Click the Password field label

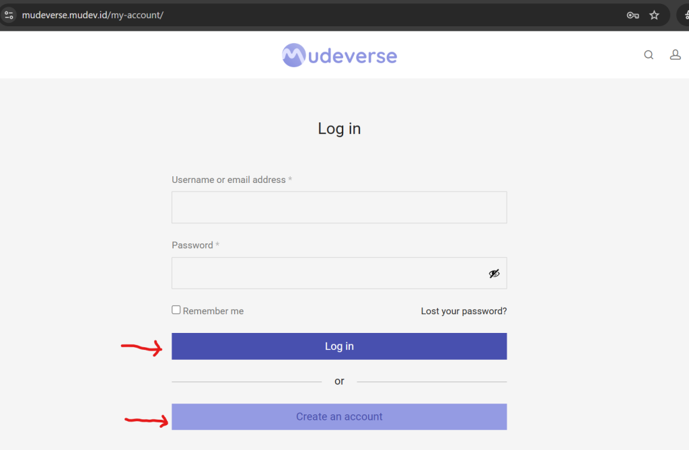[192, 246]
